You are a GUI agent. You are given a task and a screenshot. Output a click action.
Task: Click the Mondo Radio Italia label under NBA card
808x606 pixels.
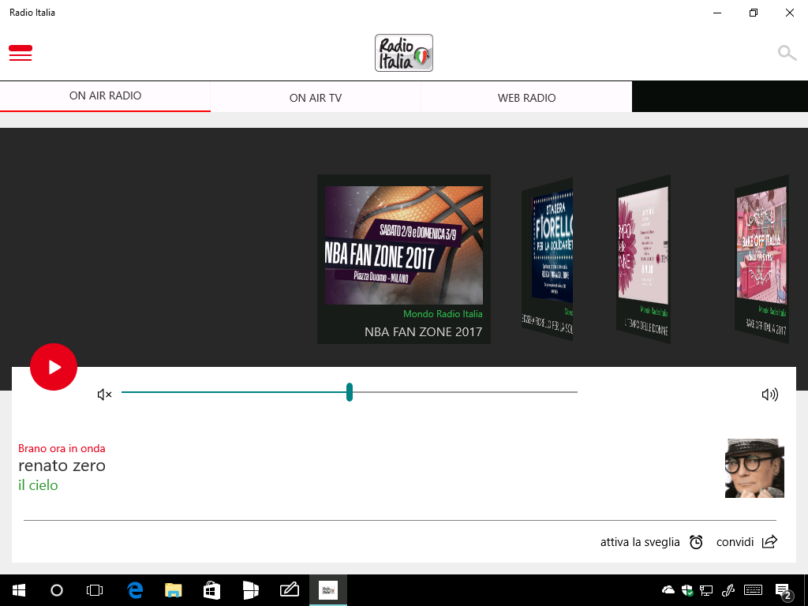443,314
